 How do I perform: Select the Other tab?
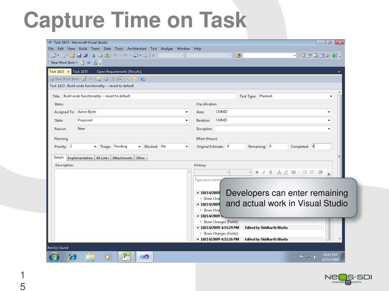point(140,158)
